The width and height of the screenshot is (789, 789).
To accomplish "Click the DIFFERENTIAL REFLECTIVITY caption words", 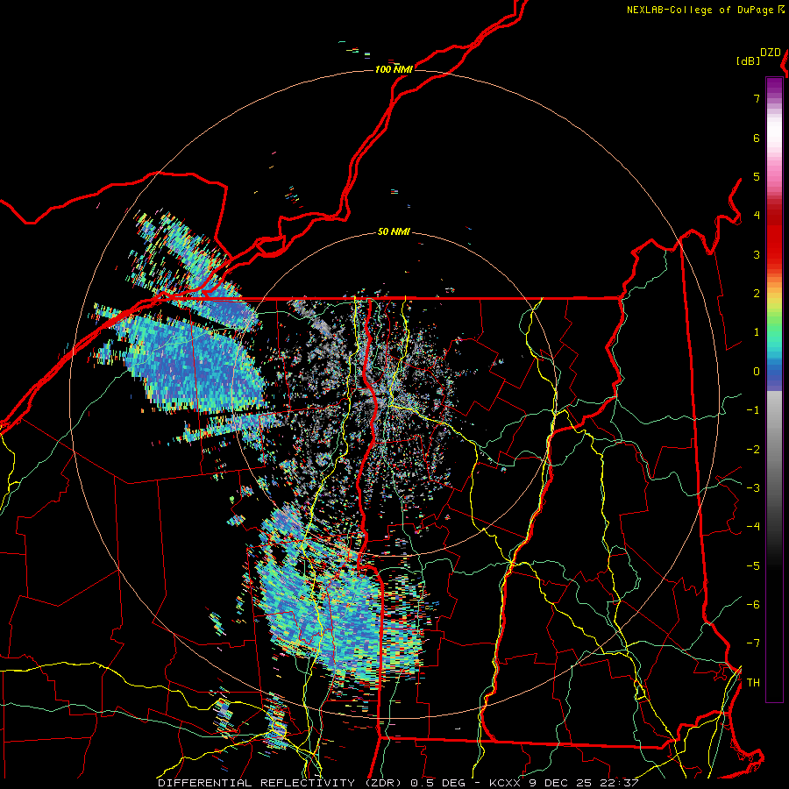I will click(x=256, y=783).
